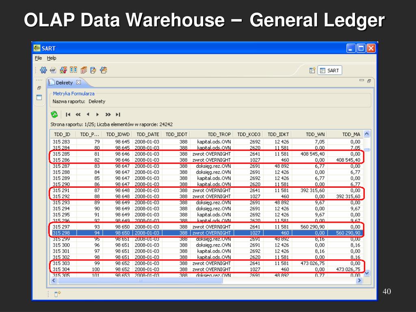Go to the first report page

click(68, 114)
